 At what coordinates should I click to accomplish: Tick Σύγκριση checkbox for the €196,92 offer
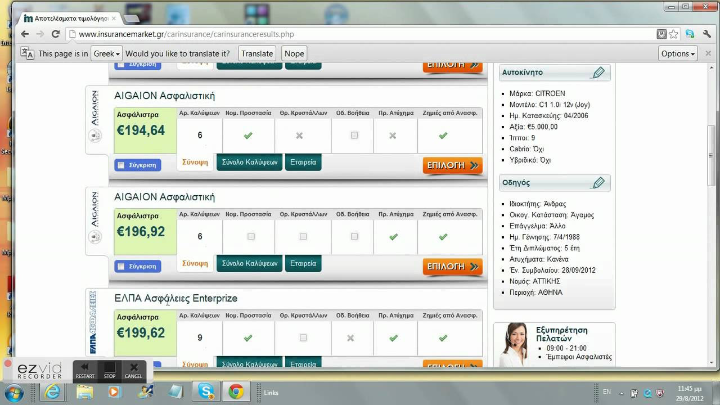click(120, 267)
